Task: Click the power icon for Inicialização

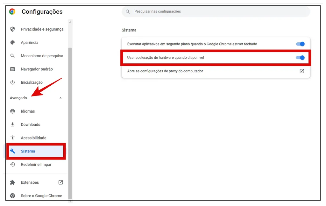Action: point(12,82)
